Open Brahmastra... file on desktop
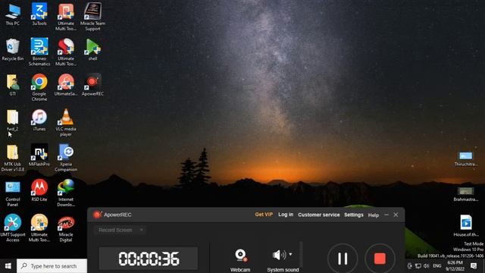The image size is (485, 273). coord(466,194)
